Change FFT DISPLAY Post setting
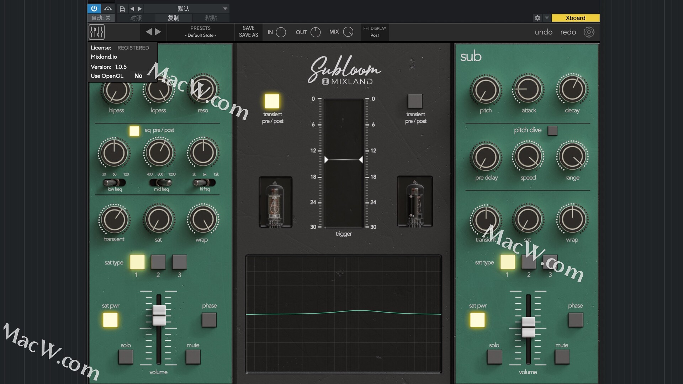Image resolution: width=683 pixels, height=384 pixels. [x=375, y=32]
